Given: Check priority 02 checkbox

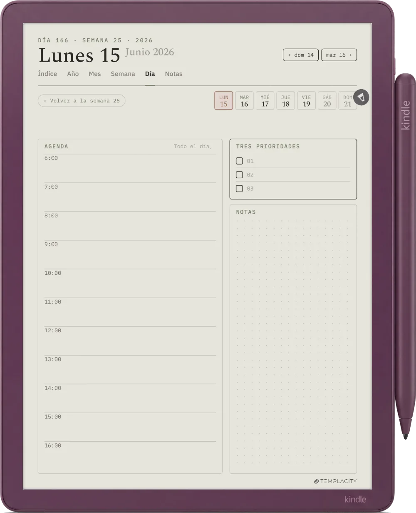Looking at the screenshot, I should pos(239,174).
